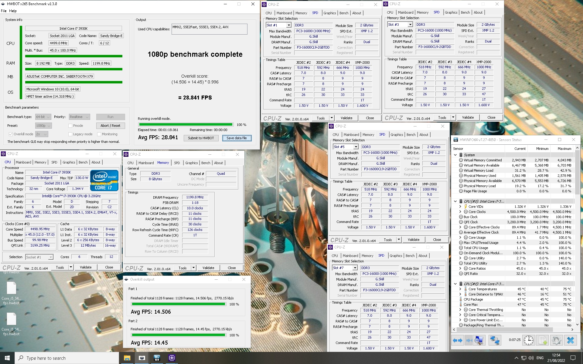The height and width of the screenshot is (364, 583).
Task: Click the Part 2 progress bar in Overkill output
Action: pyautogui.click(x=178, y=335)
